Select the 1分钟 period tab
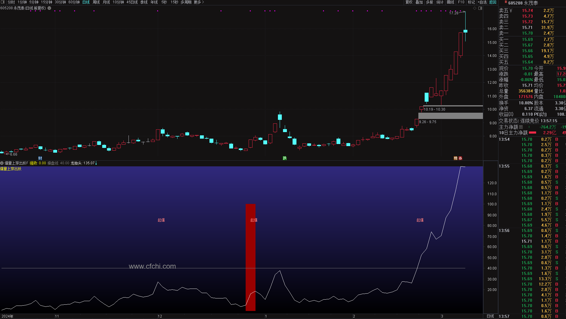566x319 pixels. pyautogui.click(x=22, y=2)
